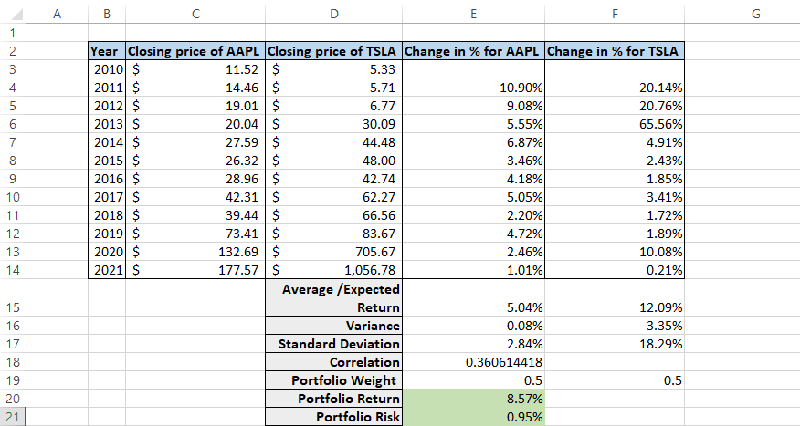Select the TSLA variance value 3.35%
This screenshot has width=800, height=426.
614,326
